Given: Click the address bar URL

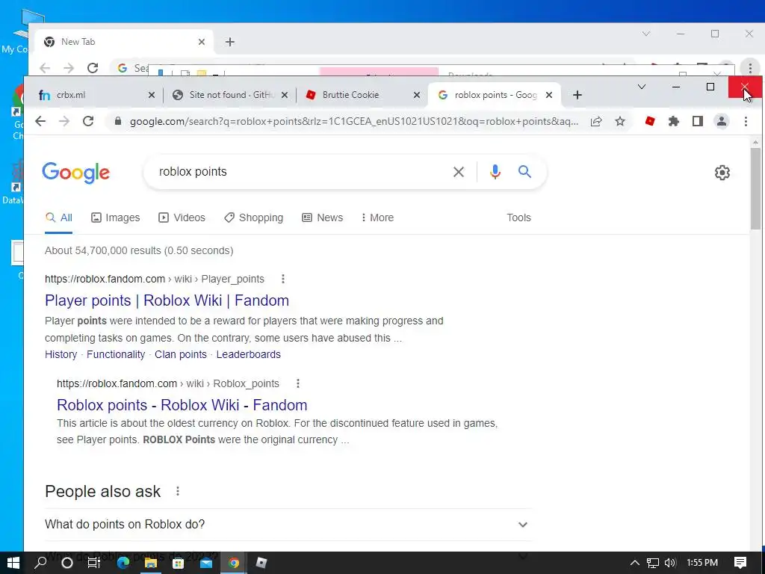Looking at the screenshot, I should tap(353, 121).
